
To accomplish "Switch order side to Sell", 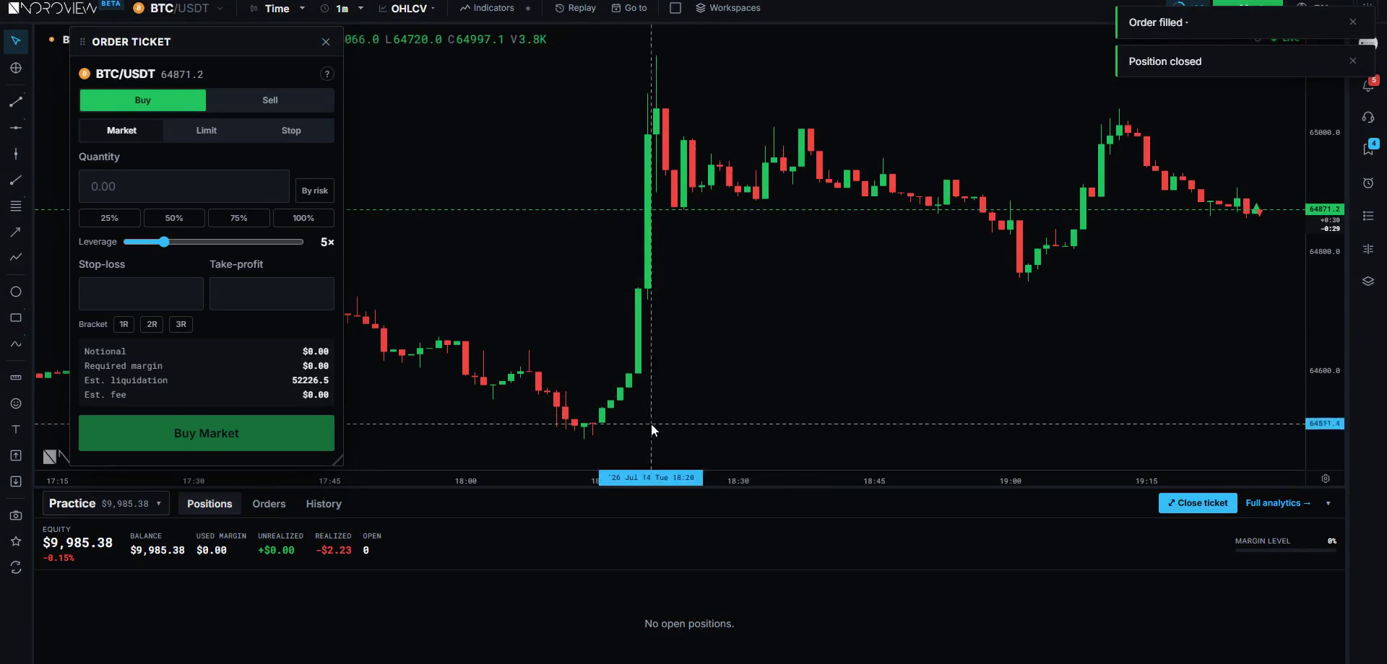I will point(270,100).
